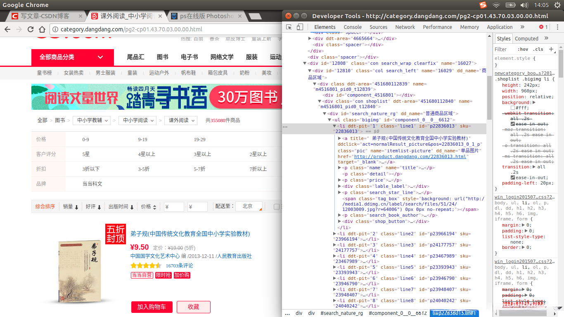Go to the Chrome home page
The width and height of the screenshot is (564, 317).
coord(42,30)
